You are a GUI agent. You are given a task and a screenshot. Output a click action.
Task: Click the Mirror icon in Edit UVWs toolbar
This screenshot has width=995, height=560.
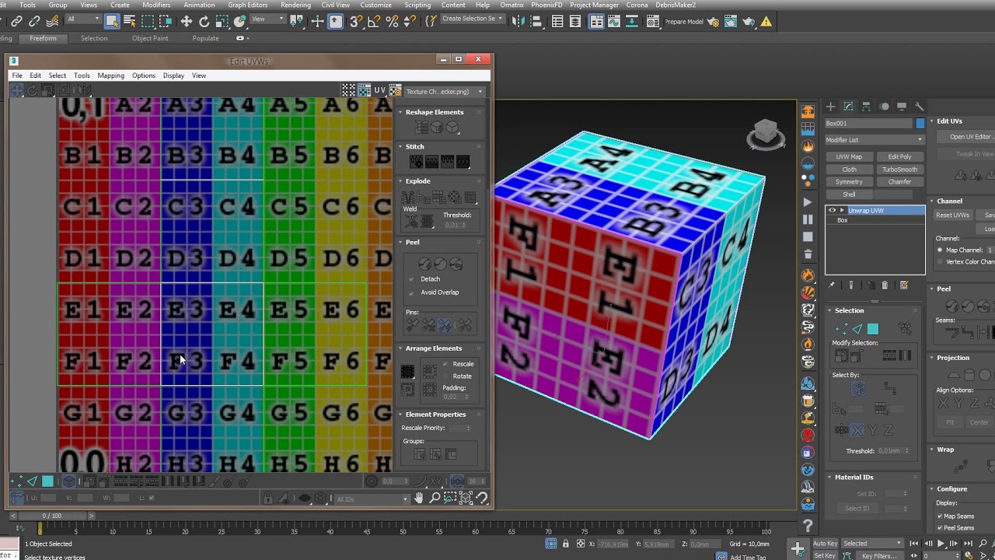pyautogui.click(x=84, y=90)
